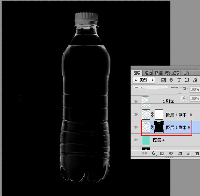Image resolution: width=200 pixels, height=196 pixels.
Task: Click the teal thumbnail of 图层 4
Action: tap(146, 140)
